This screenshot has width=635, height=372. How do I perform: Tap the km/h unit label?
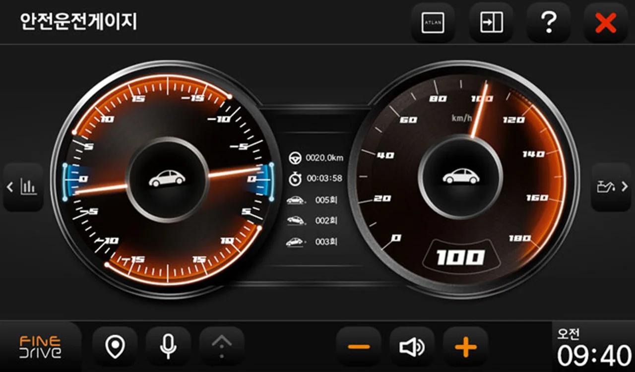coord(462,118)
